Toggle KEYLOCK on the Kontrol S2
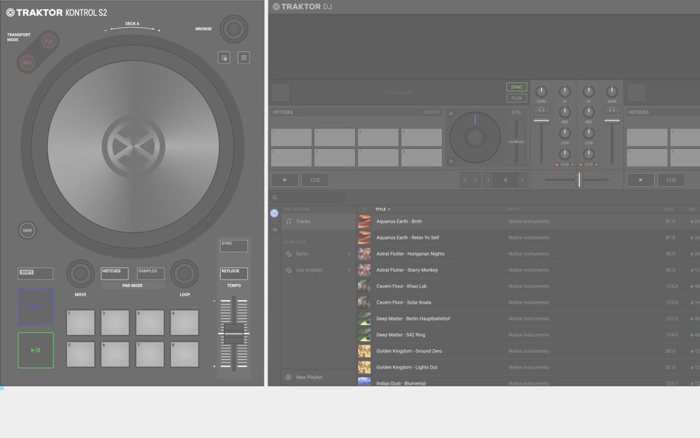The width and height of the screenshot is (700, 438). coord(234,273)
